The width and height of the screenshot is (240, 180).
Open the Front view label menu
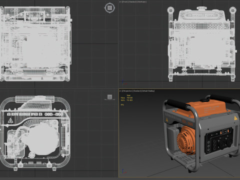[125, 2]
